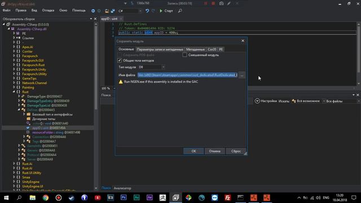Open the Помощь menu
The width and height of the screenshot is (361, 203).
pos(79,10)
